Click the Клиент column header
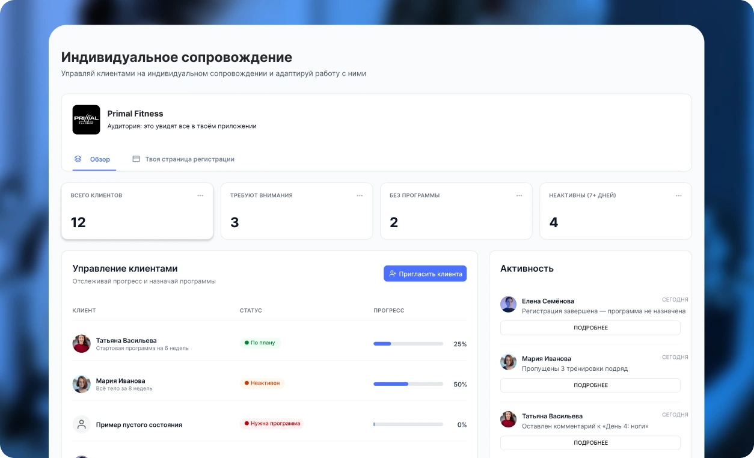The width and height of the screenshot is (754, 458). [x=84, y=311]
